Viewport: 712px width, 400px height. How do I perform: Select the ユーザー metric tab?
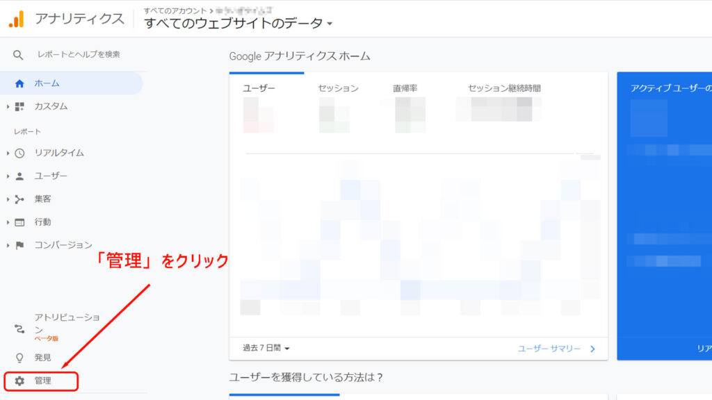point(259,88)
